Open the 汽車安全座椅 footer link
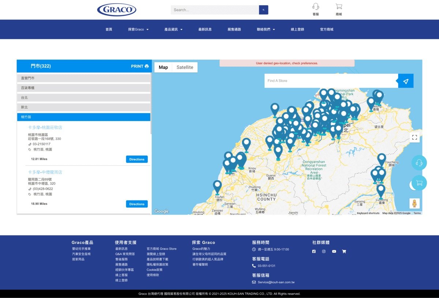Image resolution: width=439 pixels, height=298 pixels. pyautogui.click(x=81, y=254)
